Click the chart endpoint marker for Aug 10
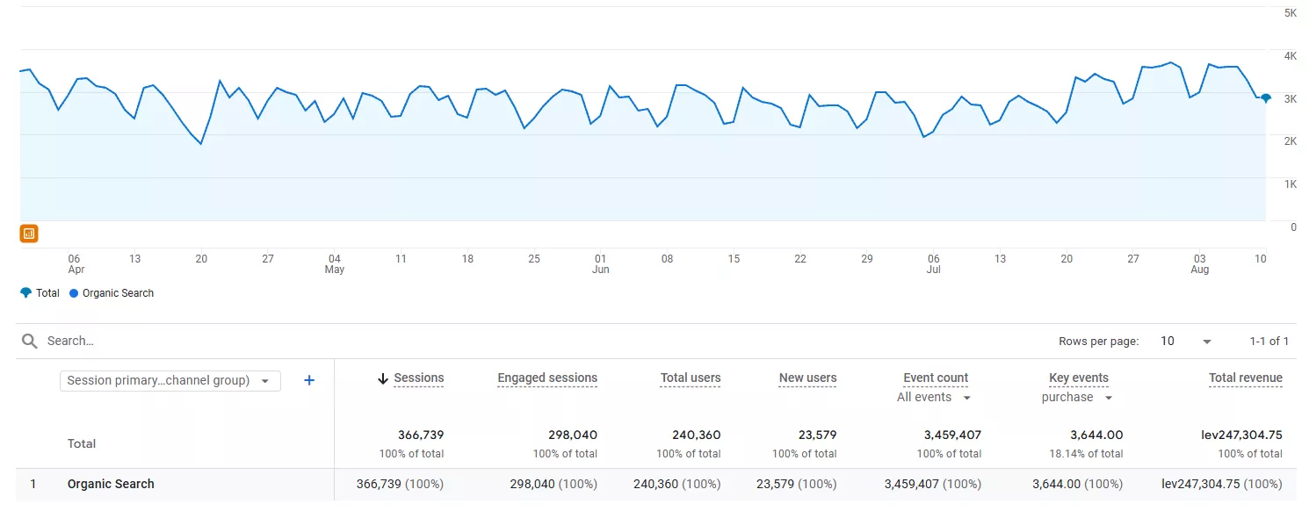1309x511 pixels. [1265, 98]
